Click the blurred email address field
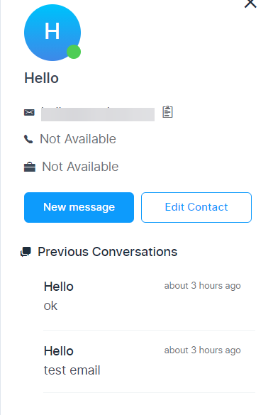Image resolution: width=273 pixels, height=415 pixels. (98, 114)
